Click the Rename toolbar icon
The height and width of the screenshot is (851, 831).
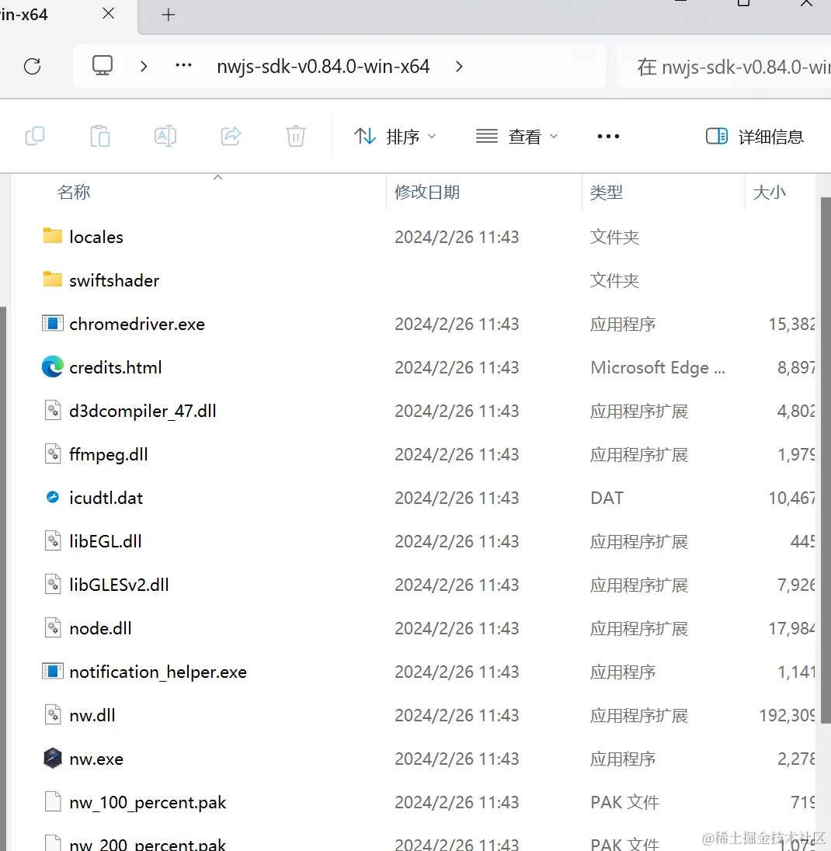tap(165, 136)
